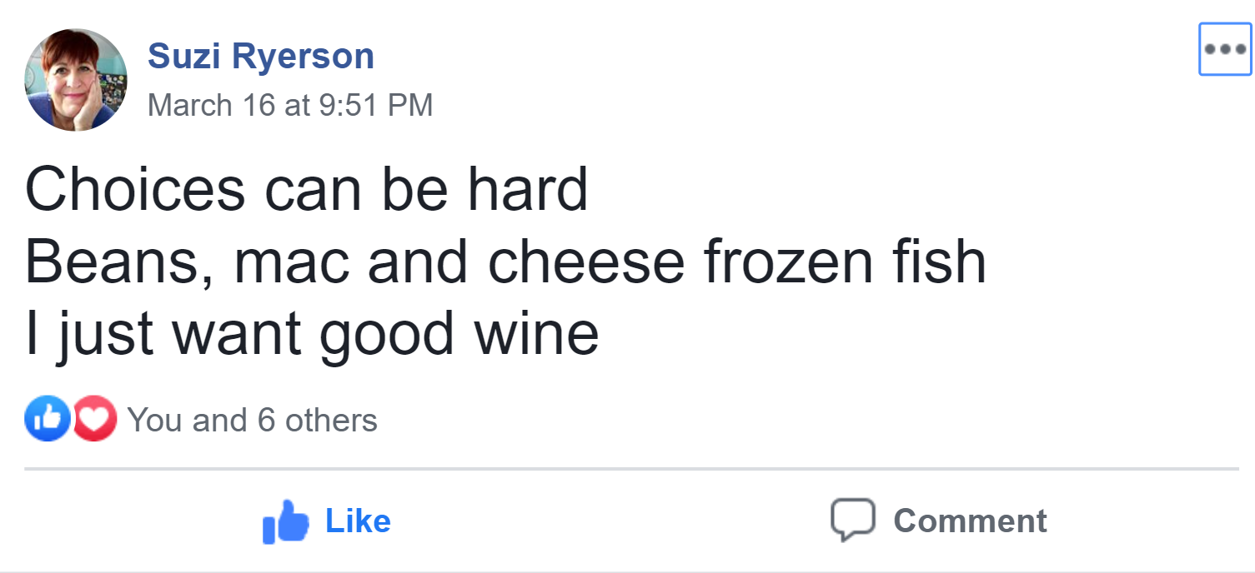1255x573 pixels.
Task: Click the red heart reaction icon
Action: [x=95, y=419]
